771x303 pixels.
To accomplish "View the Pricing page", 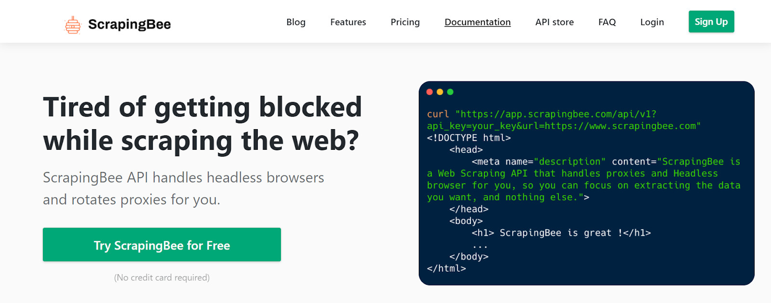I will pyautogui.click(x=405, y=22).
